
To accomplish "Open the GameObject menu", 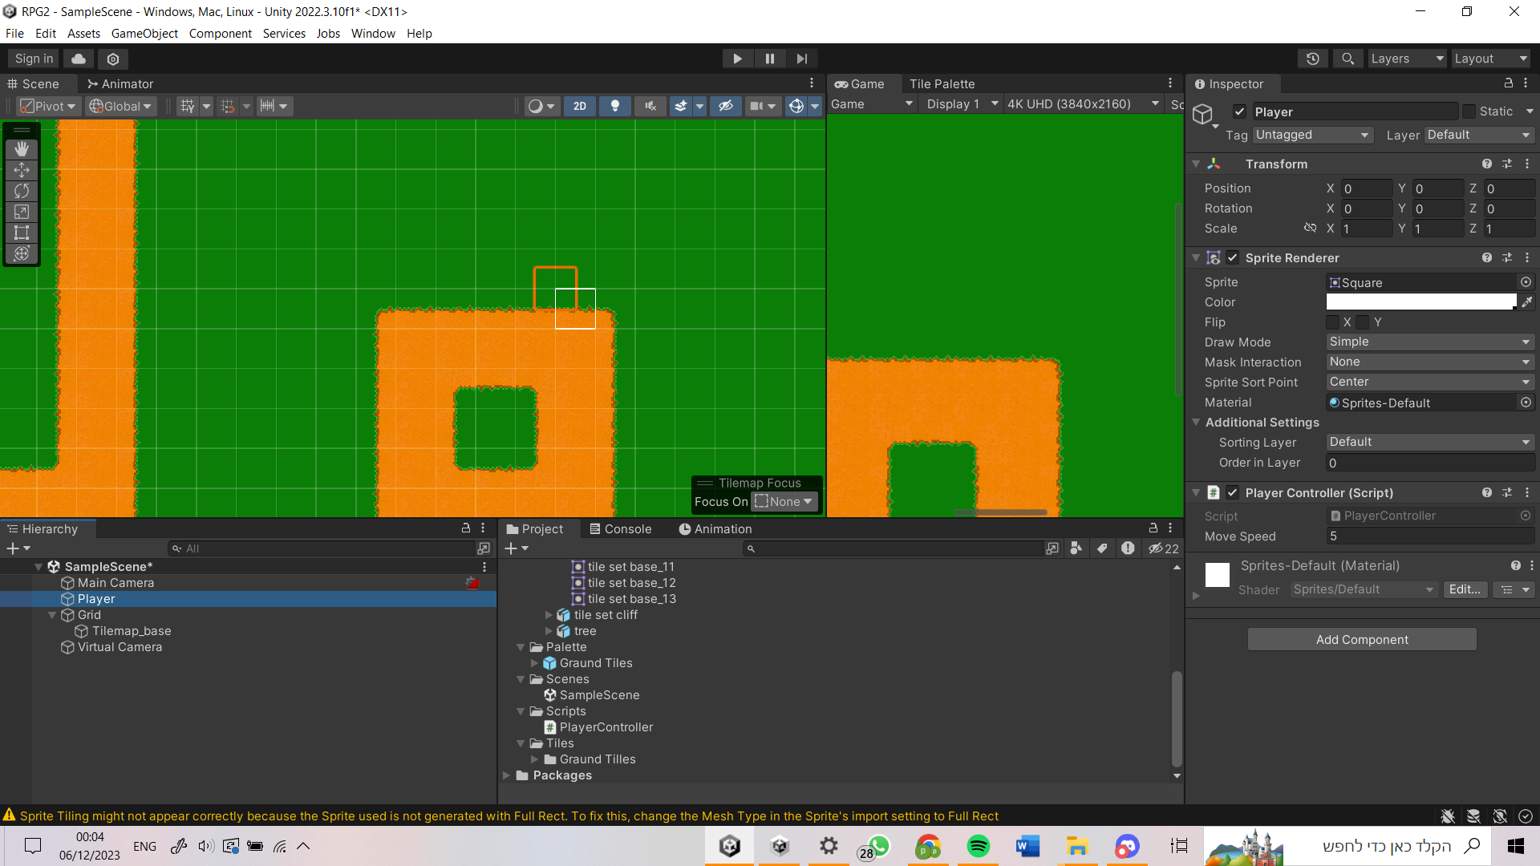I will (x=144, y=34).
